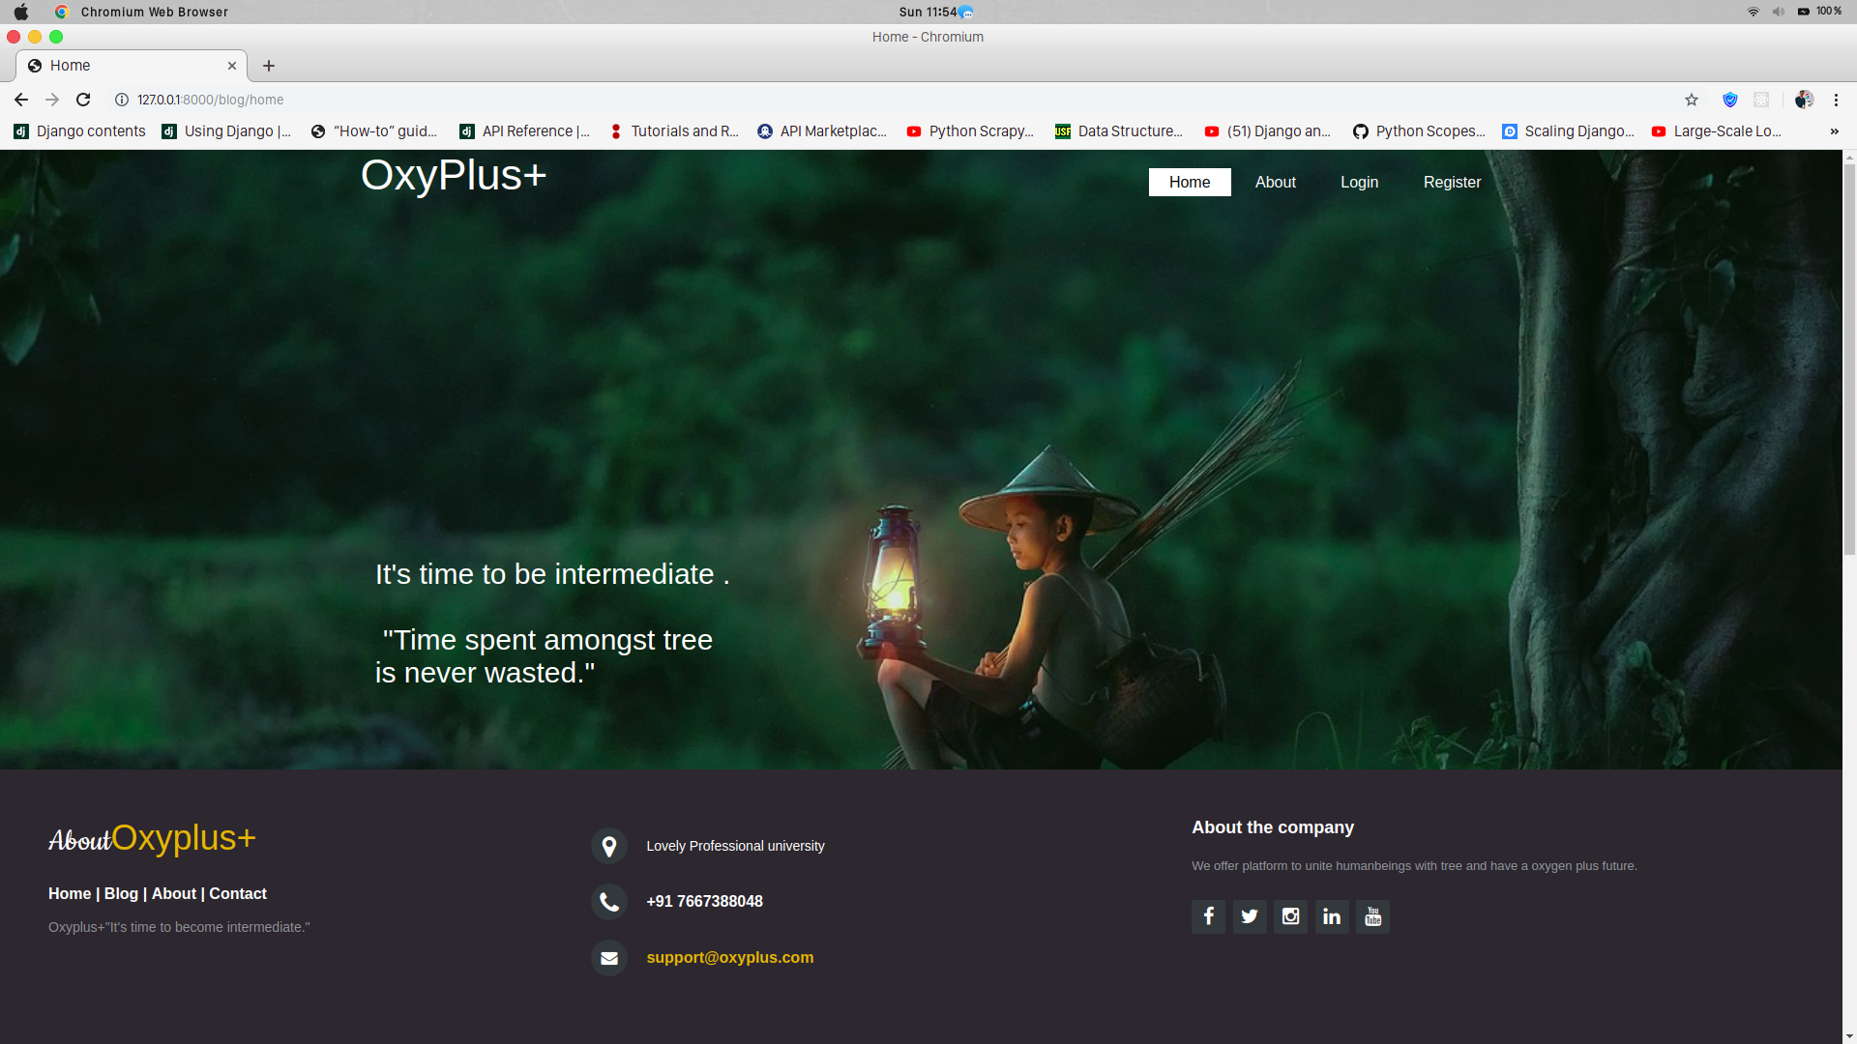This screenshot has height=1044, width=1857.
Task: Go to the About page in navbar
Action: click(1275, 182)
